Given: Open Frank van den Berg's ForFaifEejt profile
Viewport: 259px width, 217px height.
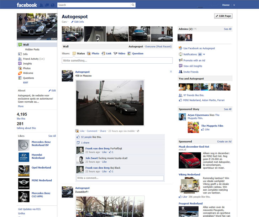Looking at the screenshot, I should coord(97,148).
